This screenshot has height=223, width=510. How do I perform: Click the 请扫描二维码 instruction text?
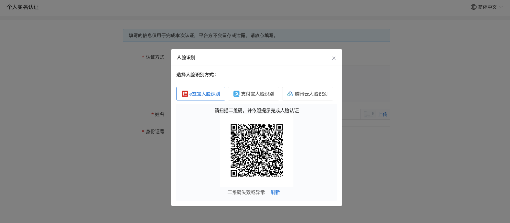(x=257, y=110)
